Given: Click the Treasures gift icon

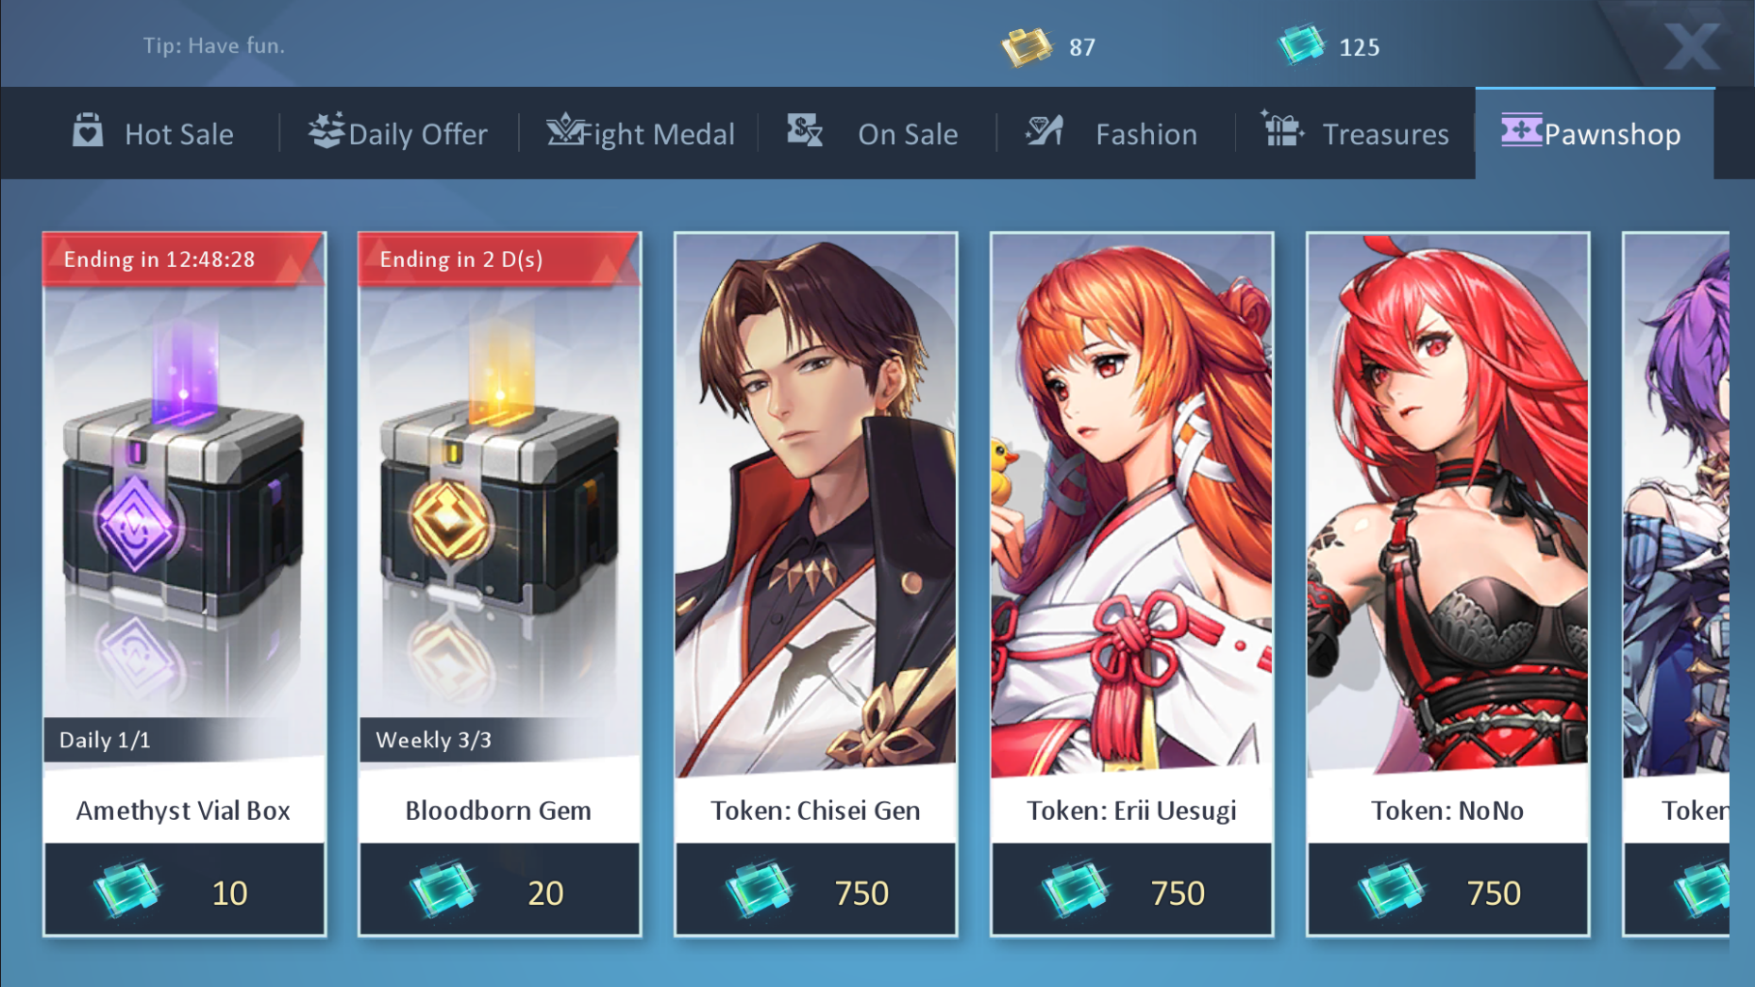Looking at the screenshot, I should point(1282,128).
